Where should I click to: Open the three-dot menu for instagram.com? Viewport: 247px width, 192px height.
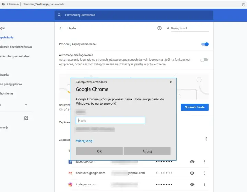pos(204,184)
